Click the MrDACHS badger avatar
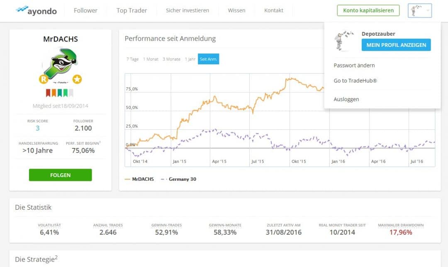This screenshot has height=267, width=448. 61,63
